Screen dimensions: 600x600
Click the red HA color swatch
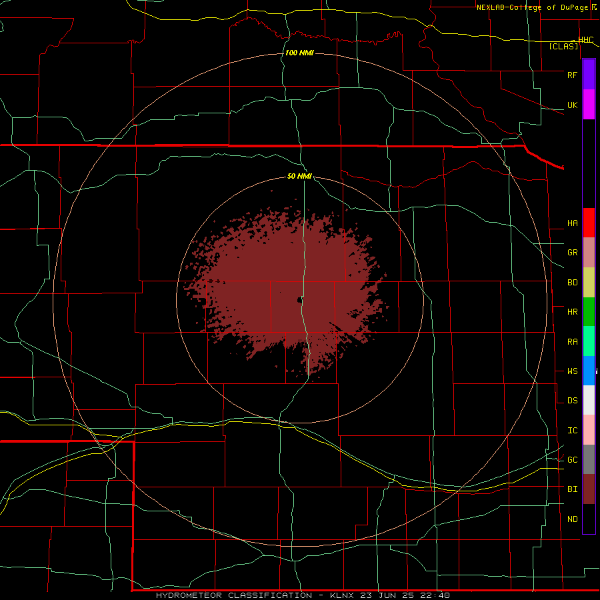pos(589,223)
